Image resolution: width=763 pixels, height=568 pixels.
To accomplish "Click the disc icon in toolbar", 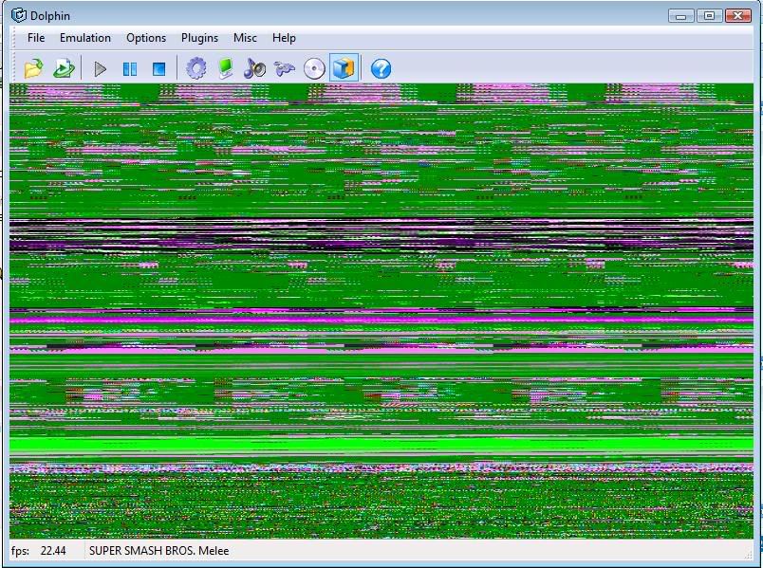I will (314, 68).
